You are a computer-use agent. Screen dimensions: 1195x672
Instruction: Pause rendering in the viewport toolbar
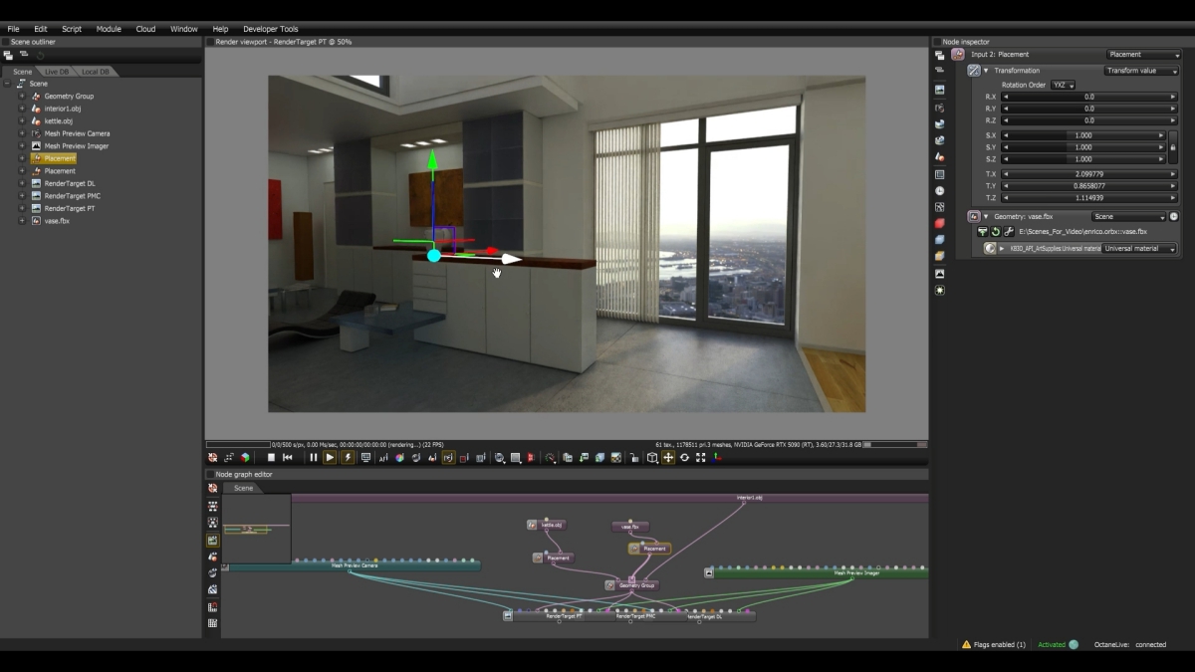[x=313, y=458]
